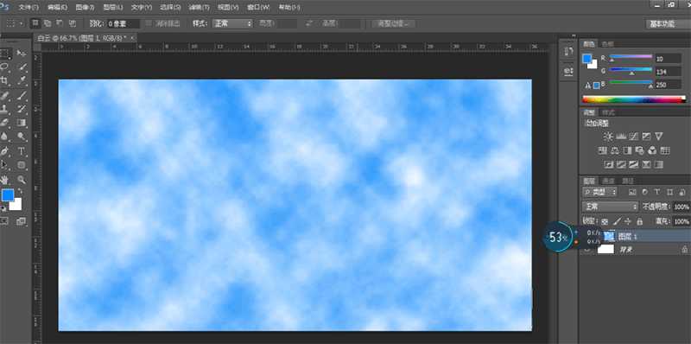The image size is (691, 344).
Task: Open the Properties collapsed panel icon
Action: [x=568, y=71]
